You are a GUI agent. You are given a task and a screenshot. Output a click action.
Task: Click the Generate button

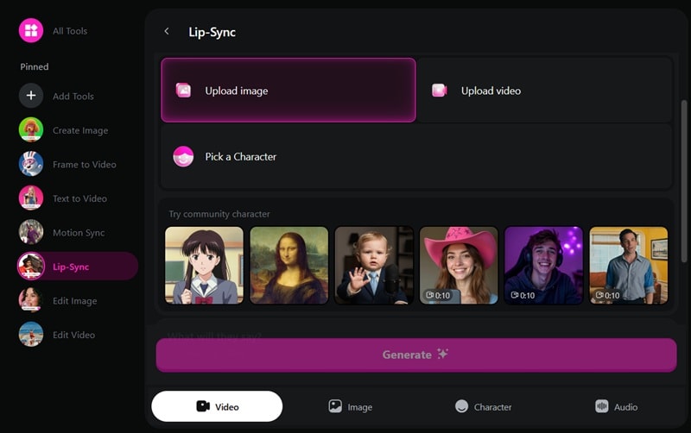point(416,355)
